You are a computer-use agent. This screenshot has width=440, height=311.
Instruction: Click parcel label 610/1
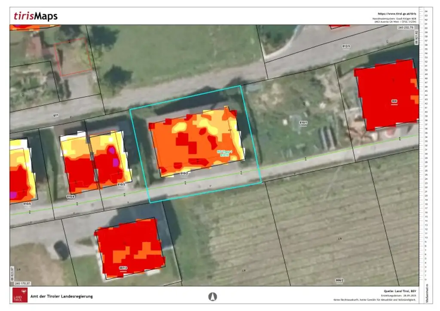click(303, 123)
